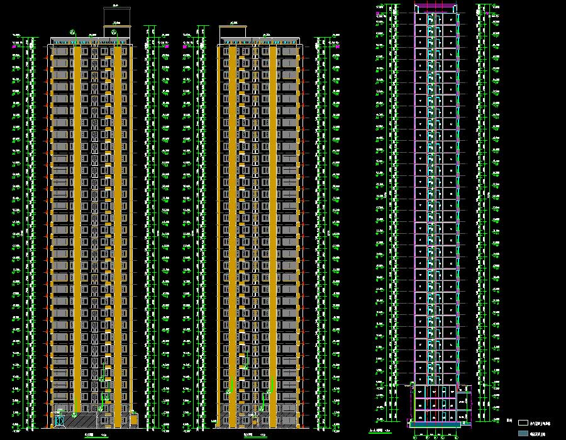Image resolution: width=566 pixels, height=440 pixels.
Task: Select the title label under the section drawing
Action: [x=380, y=431]
